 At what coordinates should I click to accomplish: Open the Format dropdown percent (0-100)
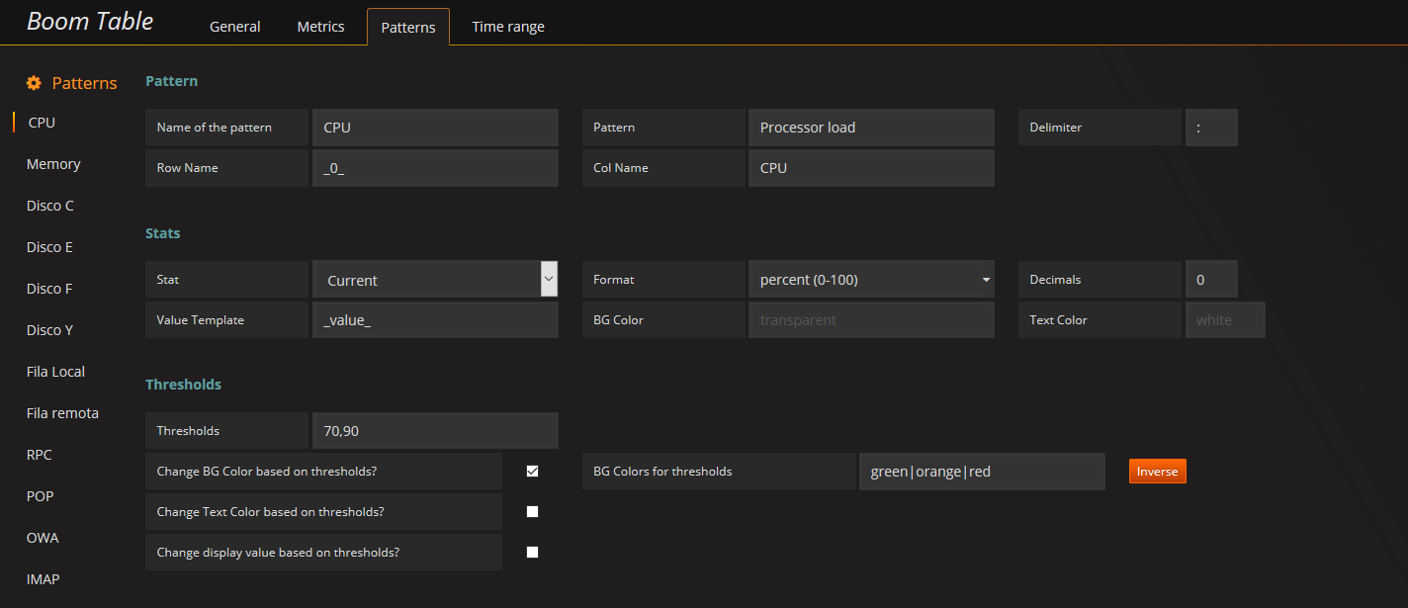click(871, 280)
